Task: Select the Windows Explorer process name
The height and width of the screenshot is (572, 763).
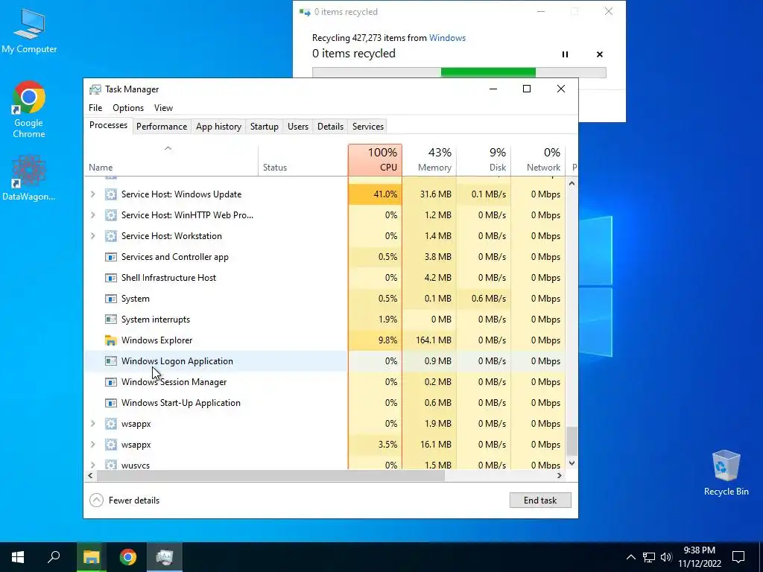Action: (156, 340)
